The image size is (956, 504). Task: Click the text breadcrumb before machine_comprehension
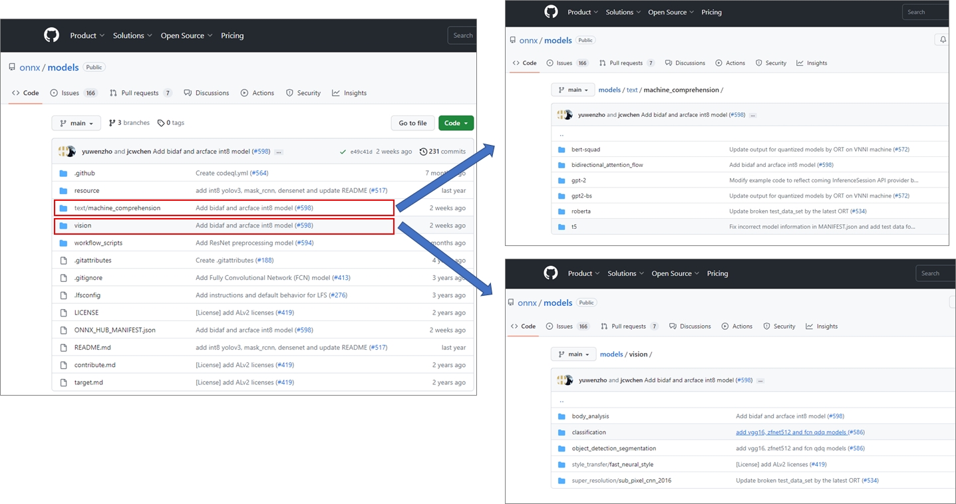(631, 90)
